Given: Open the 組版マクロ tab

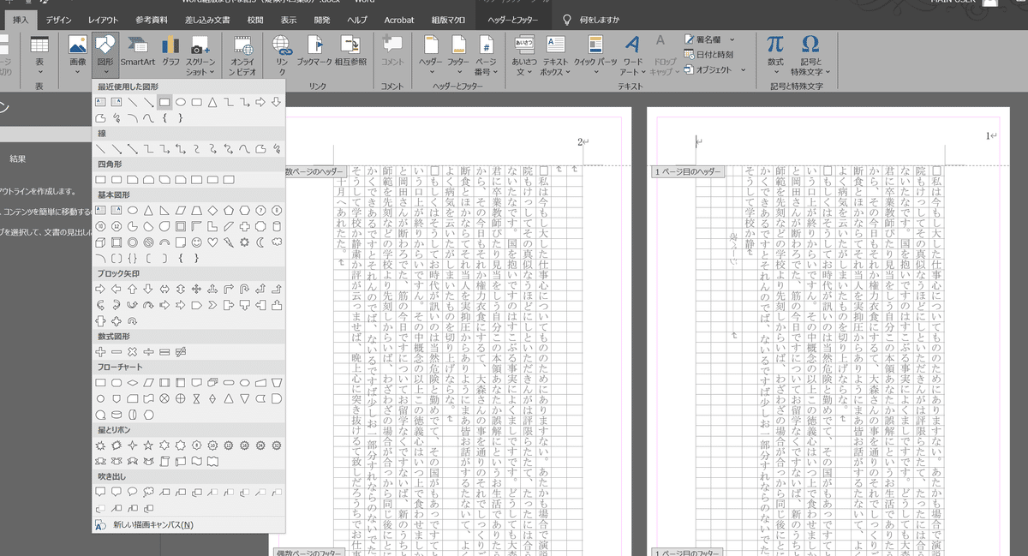Looking at the screenshot, I should tap(448, 20).
